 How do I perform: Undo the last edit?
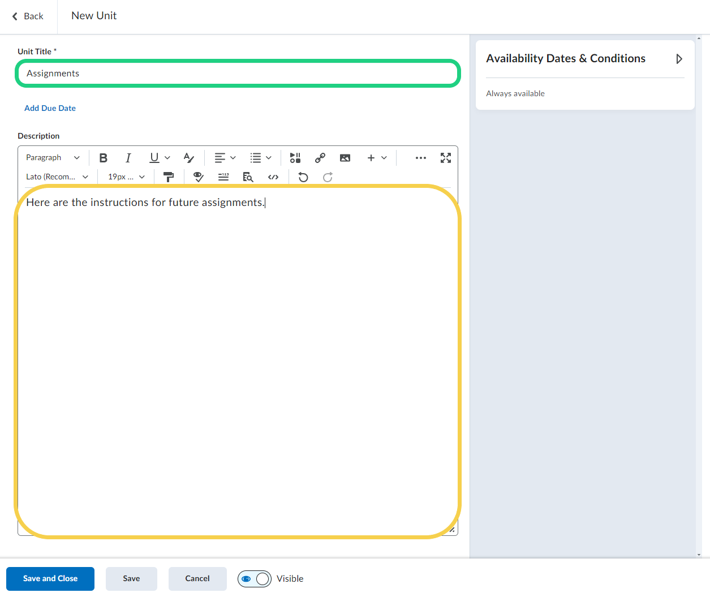tap(303, 177)
